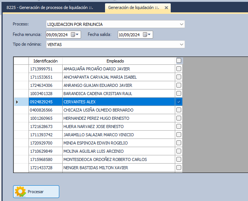The width and height of the screenshot is (248, 201).
Task: Switch to the 8225 Generación de procesos tab
Action: tap(50, 7)
